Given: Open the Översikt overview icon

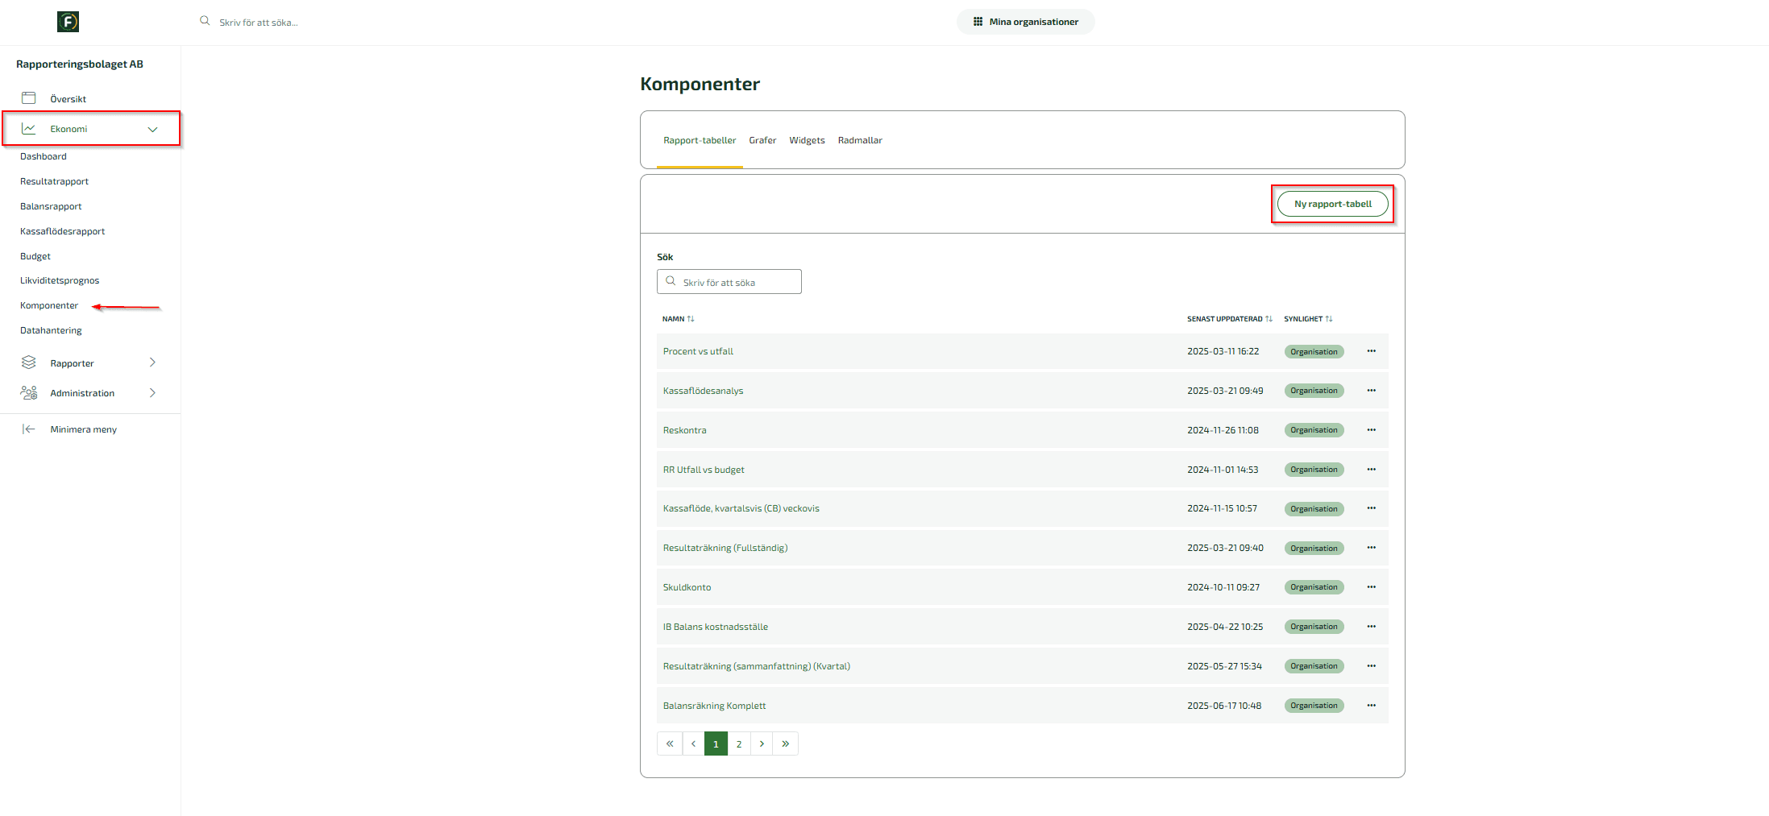Looking at the screenshot, I should pos(29,98).
